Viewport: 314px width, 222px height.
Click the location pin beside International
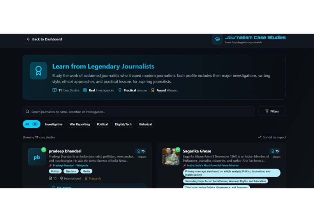click(x=62, y=178)
